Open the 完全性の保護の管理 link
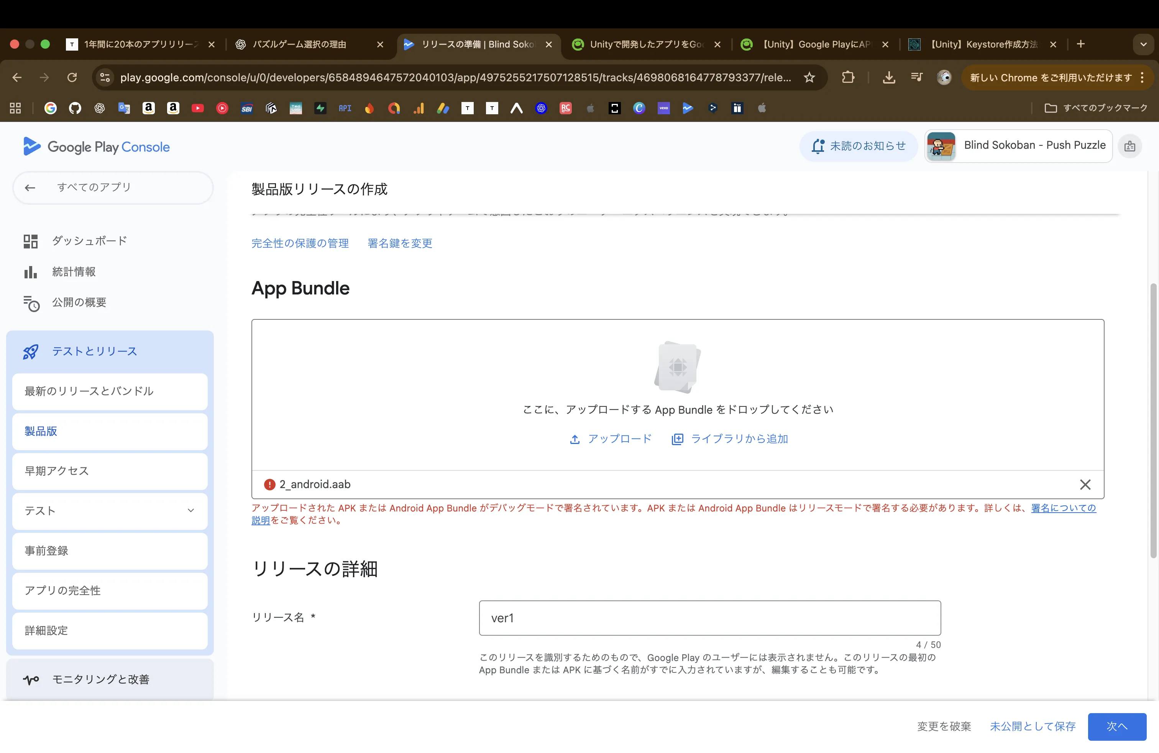Viewport: 1159px width, 753px height. pos(299,243)
